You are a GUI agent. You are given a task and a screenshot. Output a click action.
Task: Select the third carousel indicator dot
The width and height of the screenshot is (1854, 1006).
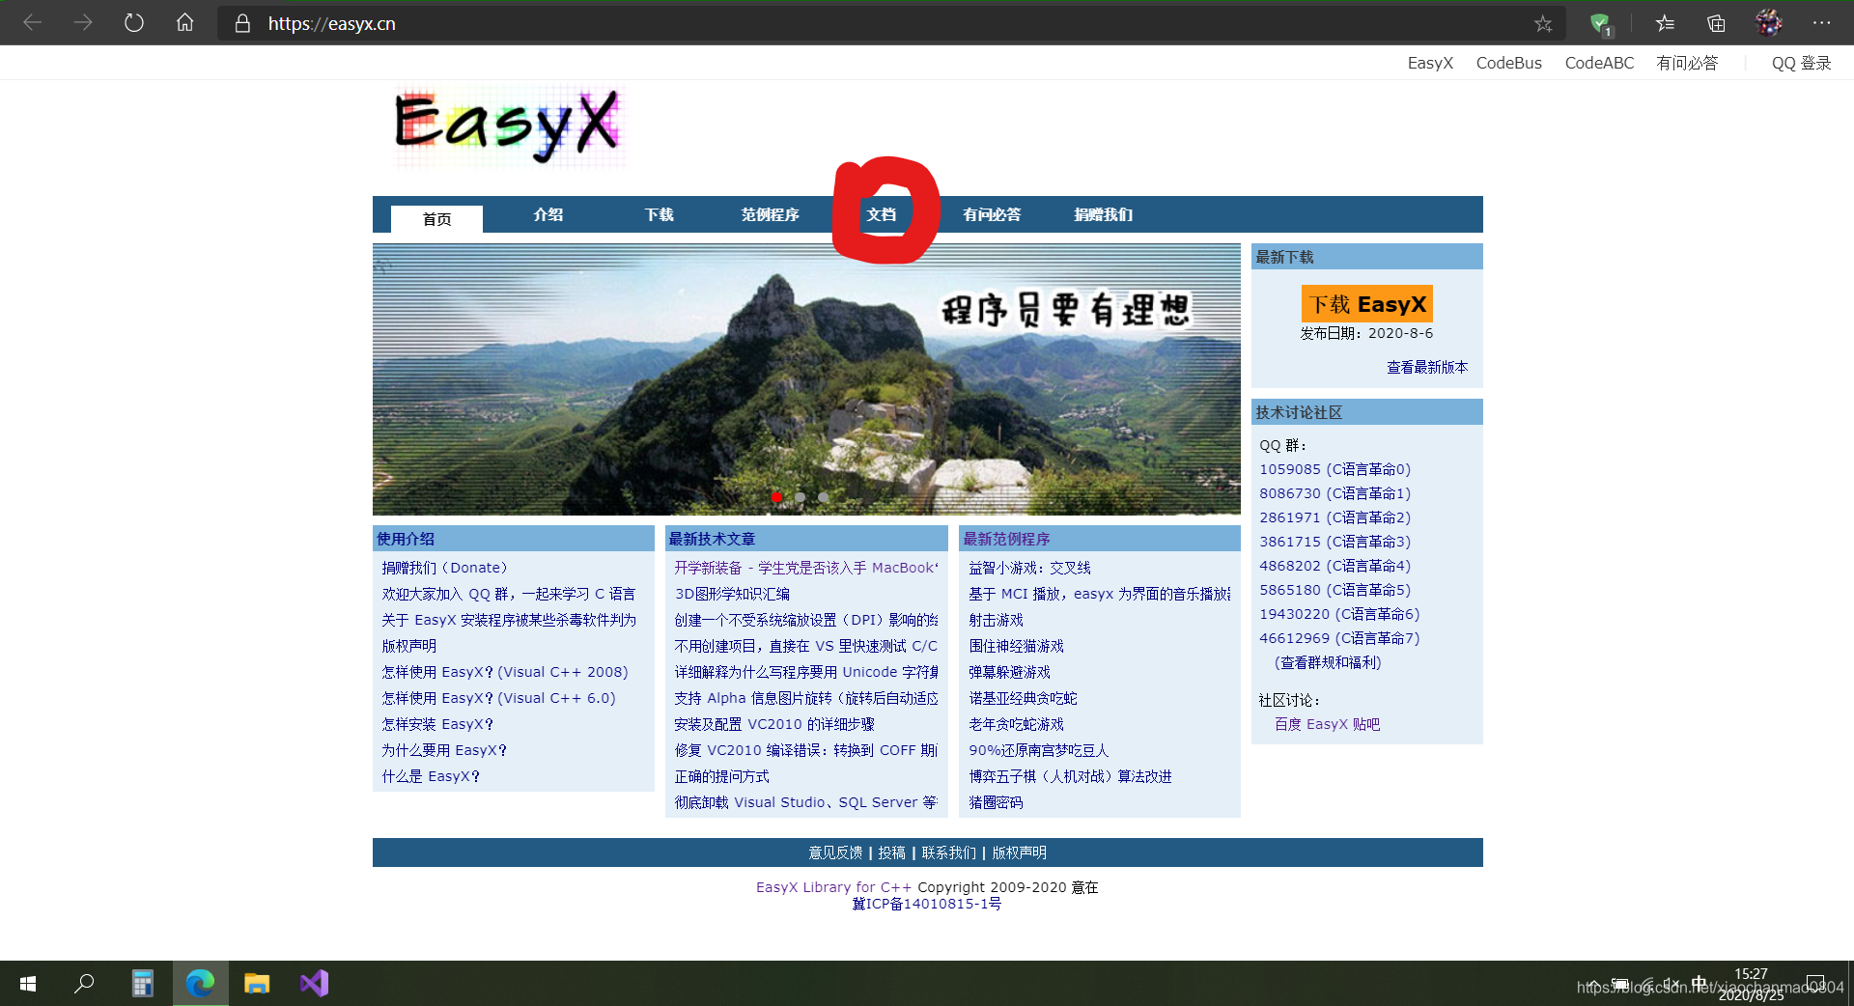click(x=823, y=496)
